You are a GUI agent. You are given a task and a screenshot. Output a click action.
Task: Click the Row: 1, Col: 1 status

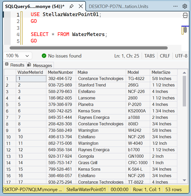click(x=147, y=190)
